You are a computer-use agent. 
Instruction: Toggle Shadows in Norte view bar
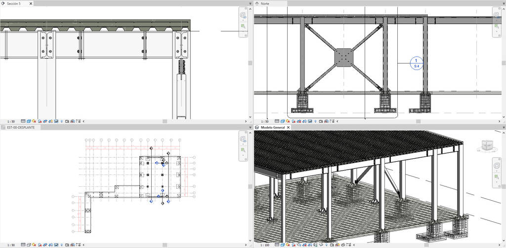(x=293, y=121)
